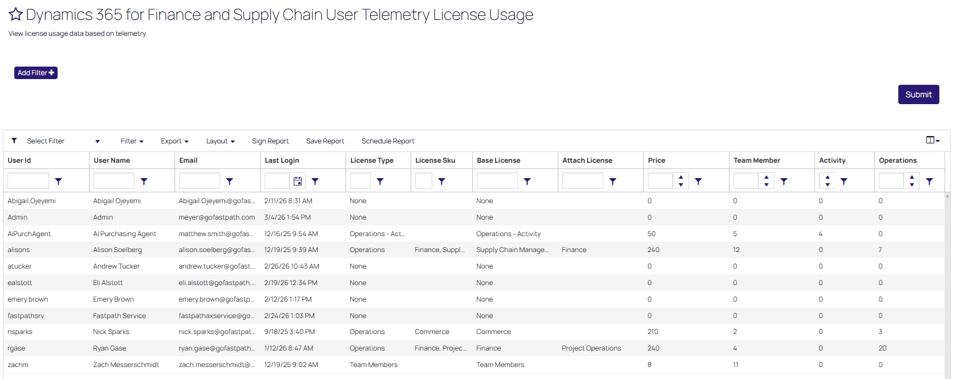Screen dimensions: 953x379
Task: Expand the Select Filter dropdown
Action: click(98, 142)
